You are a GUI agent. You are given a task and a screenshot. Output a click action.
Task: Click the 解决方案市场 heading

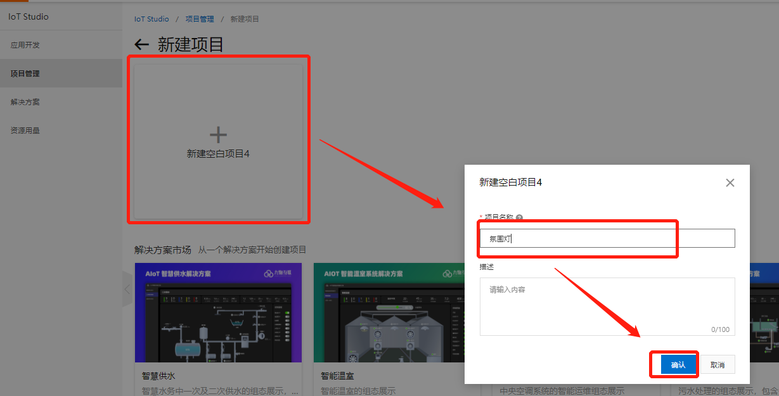[163, 250]
